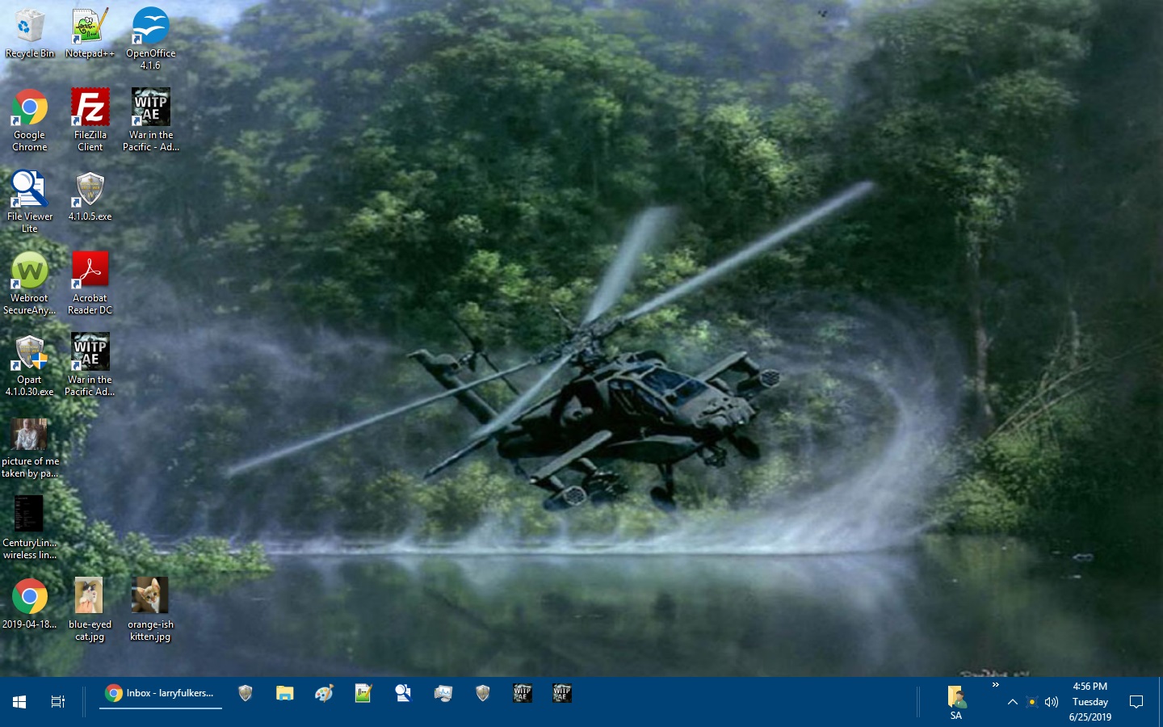Select the War in the Pacific Ad... shortcut below Acrobat

(x=90, y=365)
